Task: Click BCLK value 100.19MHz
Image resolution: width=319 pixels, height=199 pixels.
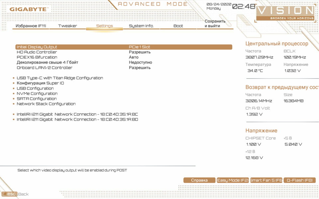Action: click(x=295, y=57)
